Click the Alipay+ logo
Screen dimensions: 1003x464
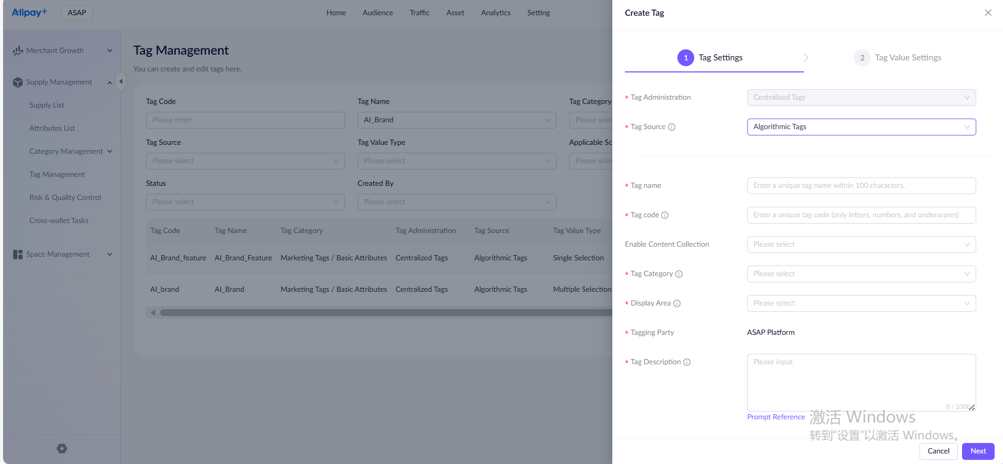coord(29,13)
